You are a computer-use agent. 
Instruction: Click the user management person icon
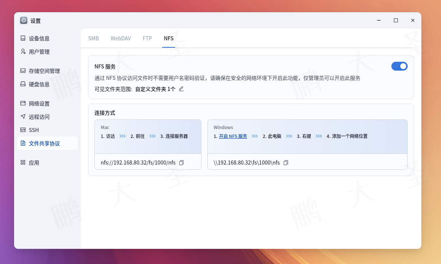(x=23, y=52)
